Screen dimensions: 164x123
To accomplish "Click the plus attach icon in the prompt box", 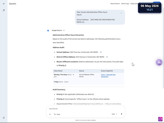I will tap(50, 114).
